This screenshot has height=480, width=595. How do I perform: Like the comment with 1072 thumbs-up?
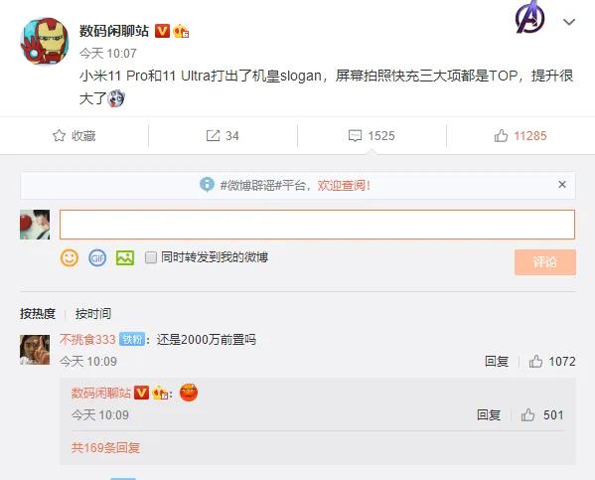point(535,361)
